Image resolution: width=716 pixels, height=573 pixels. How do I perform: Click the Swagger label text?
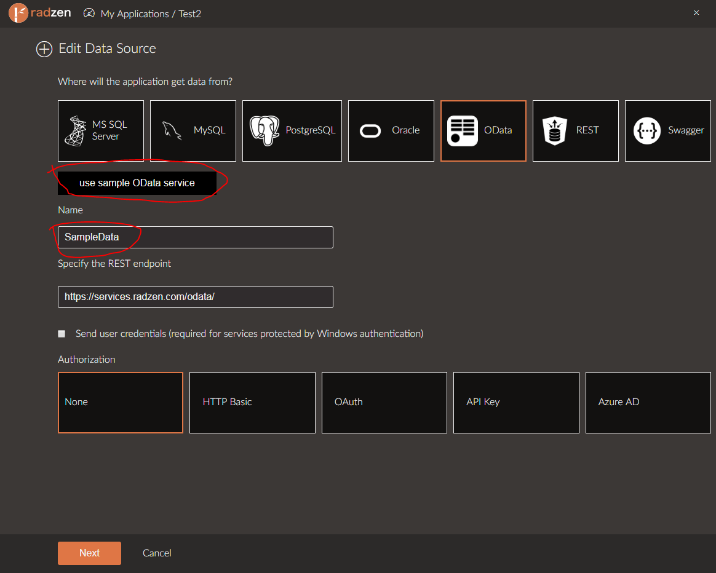[x=686, y=130]
